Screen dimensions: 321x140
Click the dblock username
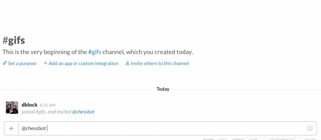point(30,105)
